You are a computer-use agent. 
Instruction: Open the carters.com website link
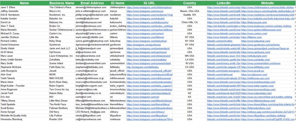point(254,33)
